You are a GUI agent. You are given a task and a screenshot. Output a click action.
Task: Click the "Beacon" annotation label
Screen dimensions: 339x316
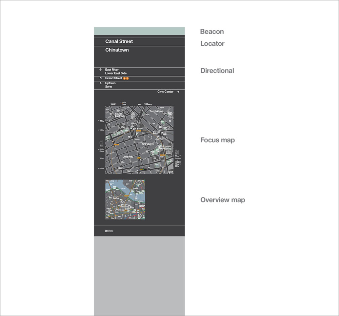pos(212,31)
